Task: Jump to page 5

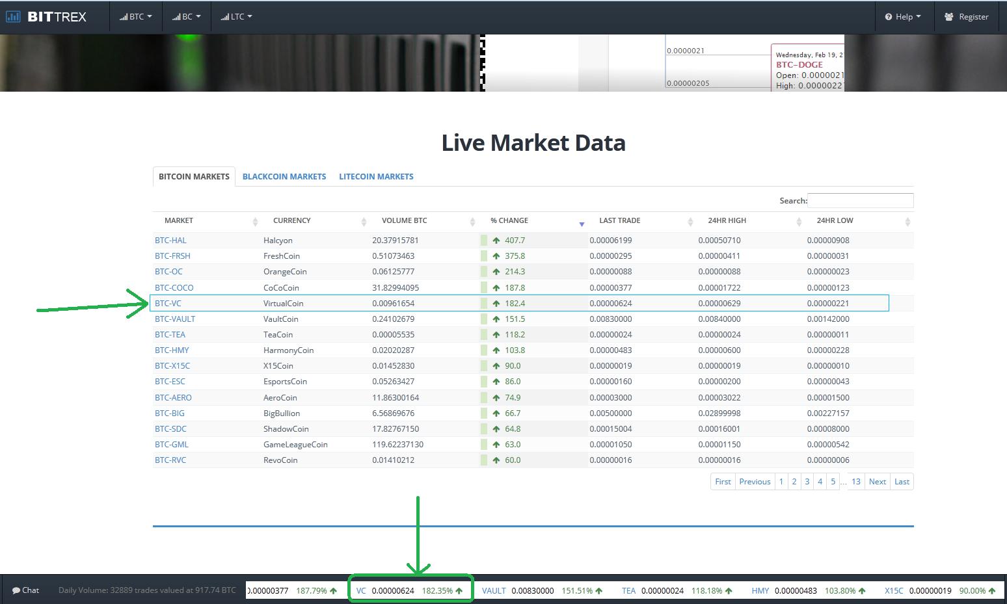Action: [833, 481]
